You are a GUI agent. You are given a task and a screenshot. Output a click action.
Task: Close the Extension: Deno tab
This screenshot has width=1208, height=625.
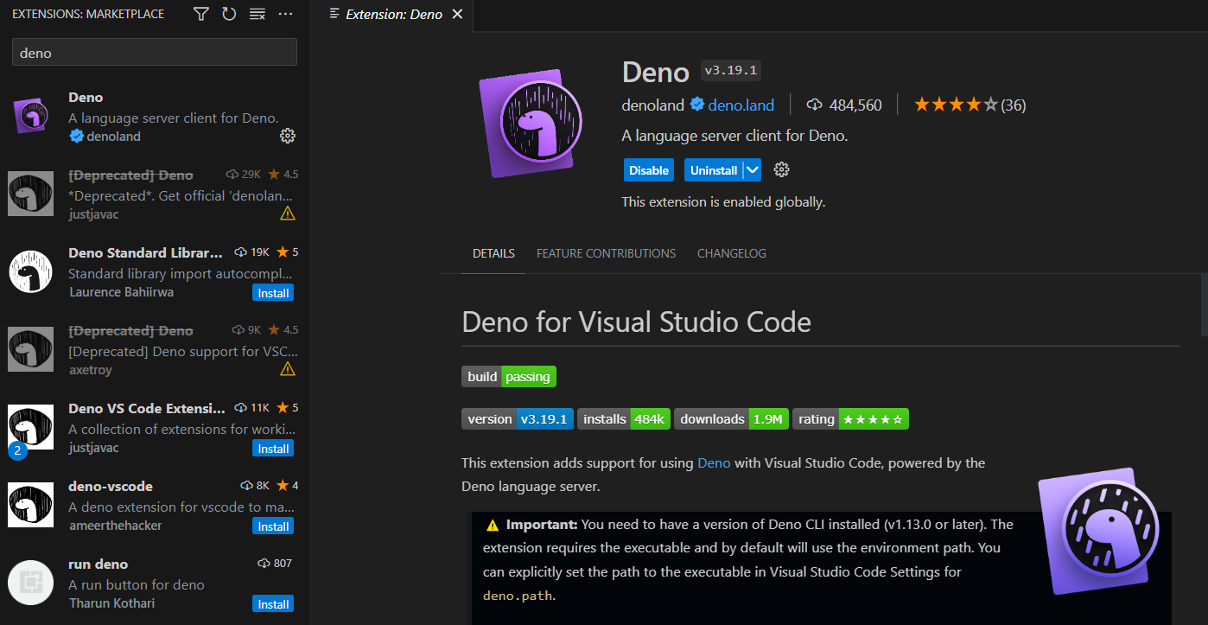(x=457, y=14)
